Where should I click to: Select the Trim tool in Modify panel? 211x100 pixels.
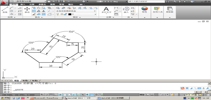click(x=49, y=11)
